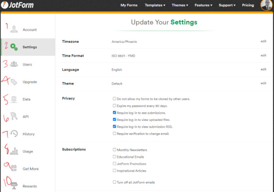Expand the Features dropdown menu
This screenshot has height=192, width=274.
coord(204,5)
